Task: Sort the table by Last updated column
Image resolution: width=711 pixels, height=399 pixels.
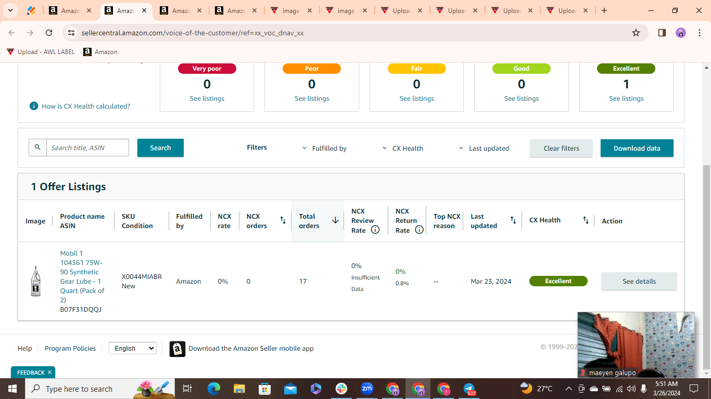Action: click(513, 220)
